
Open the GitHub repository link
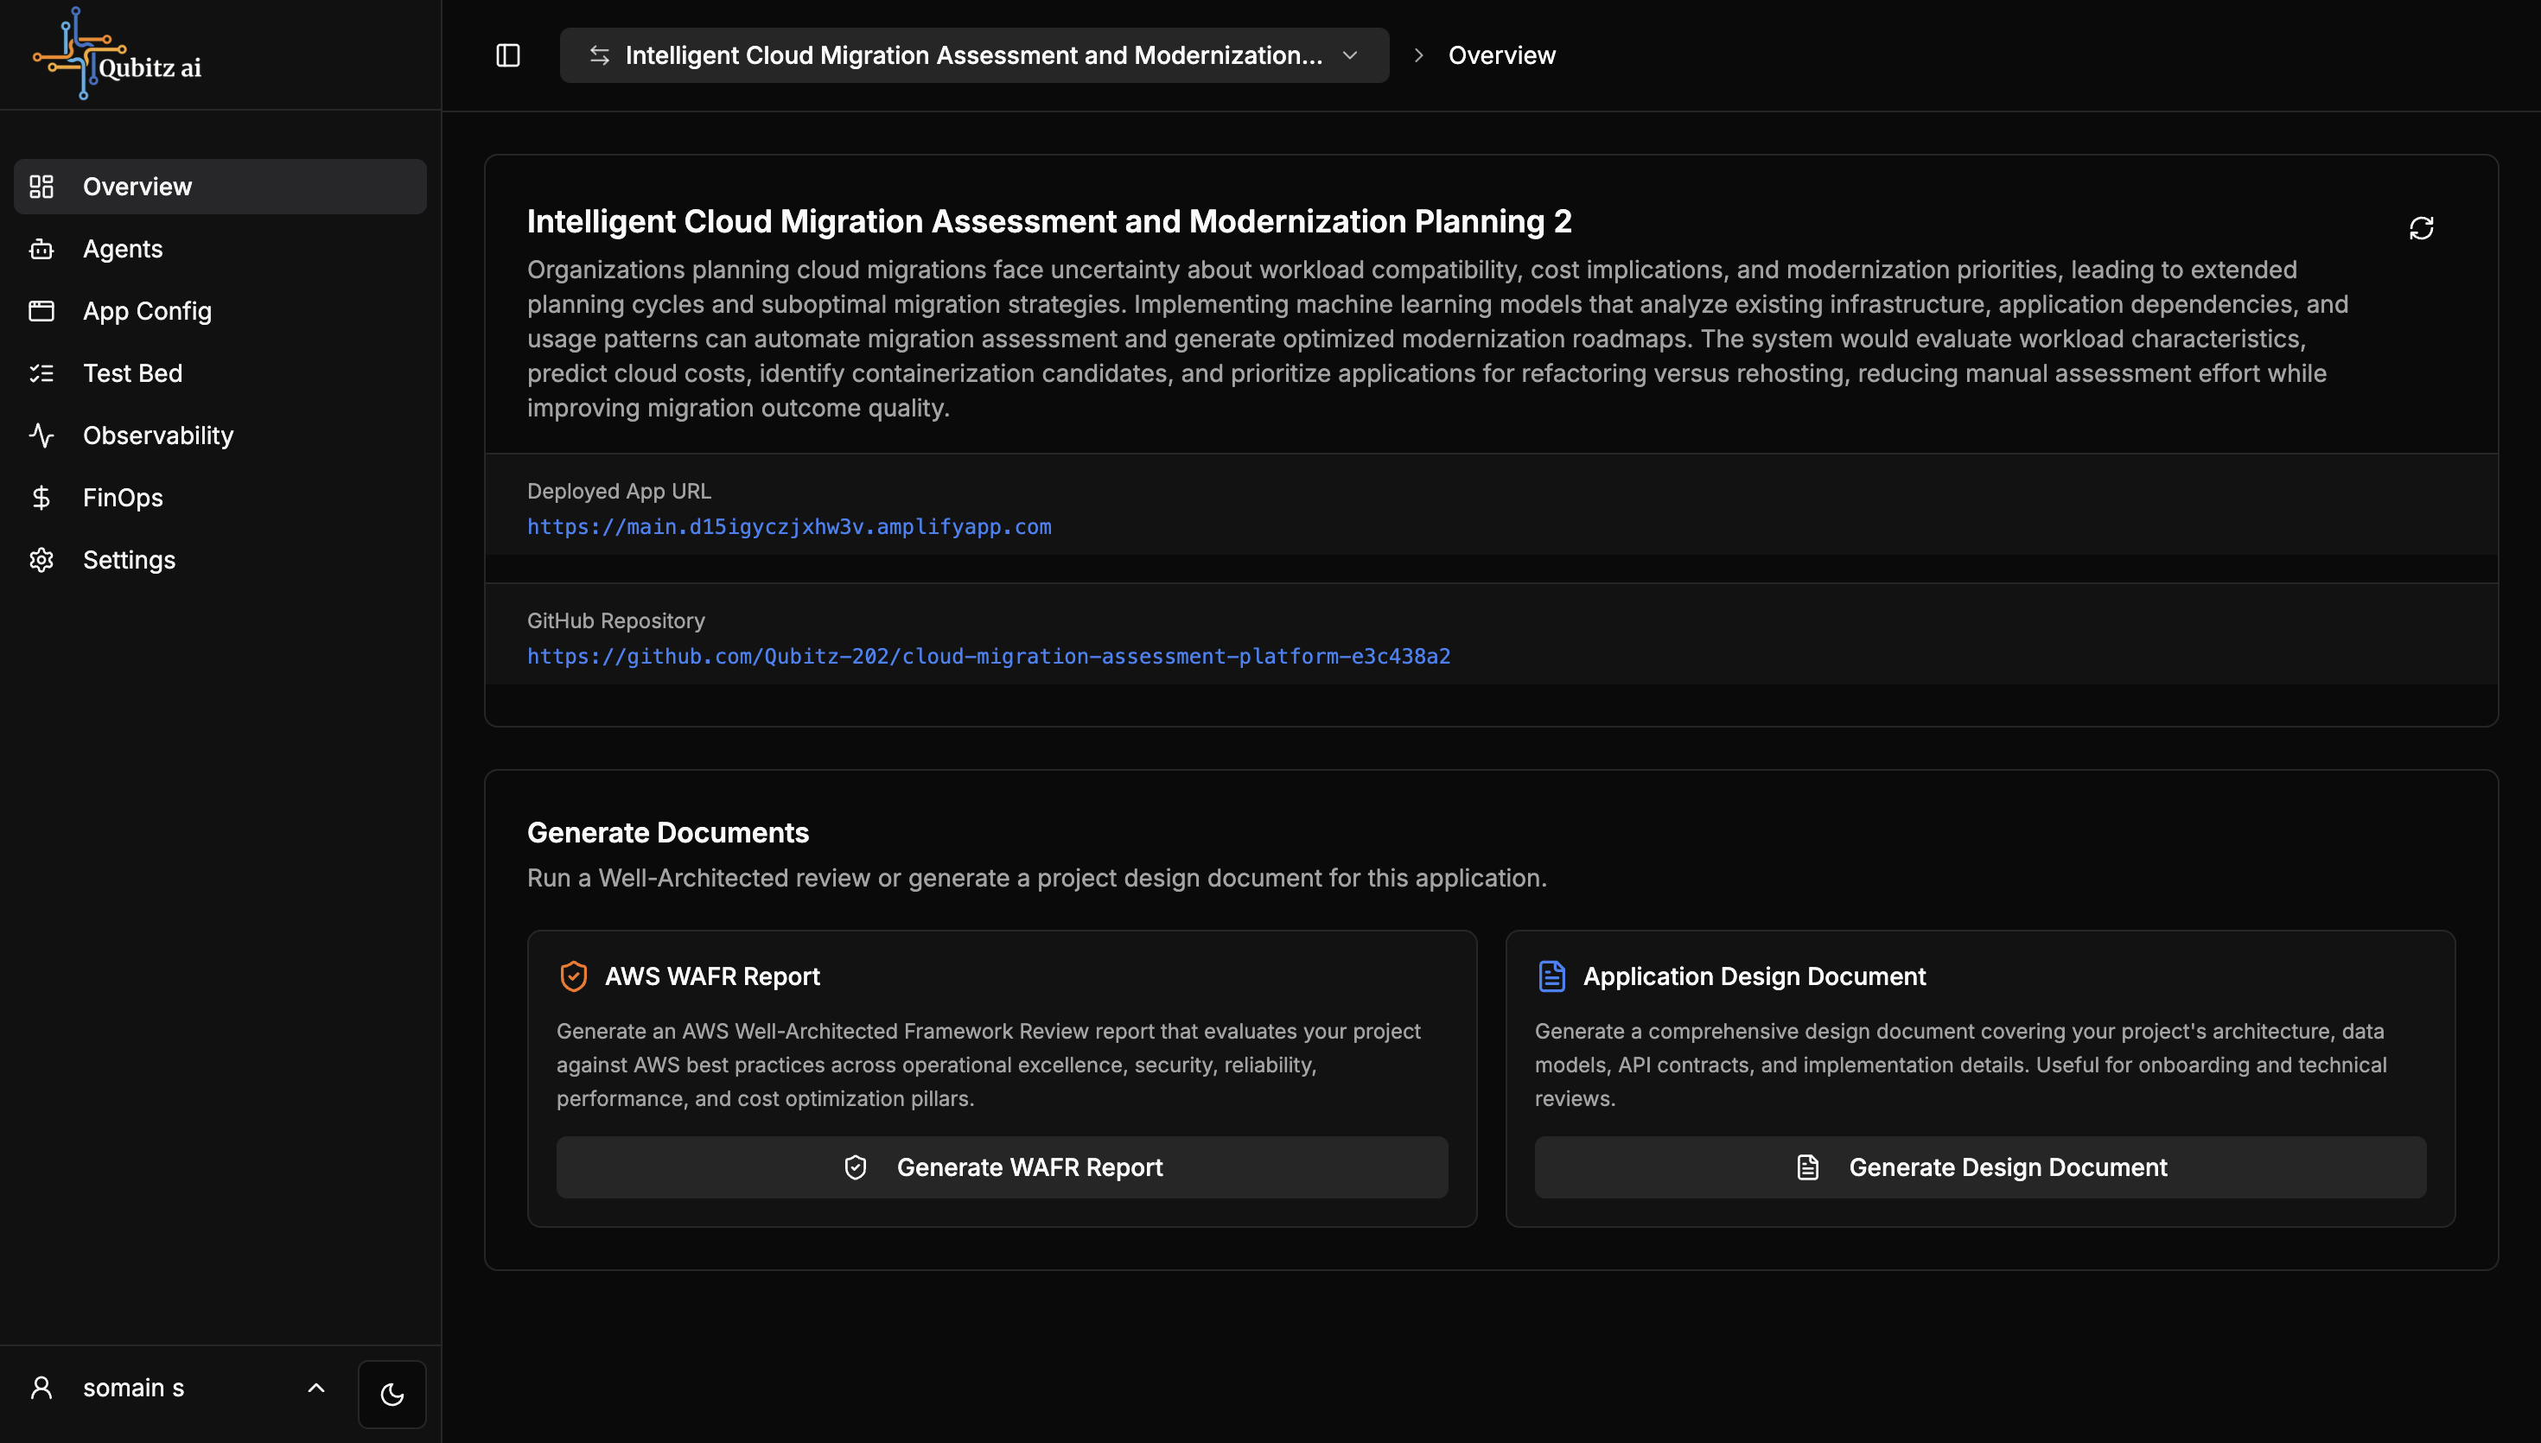[988, 656]
